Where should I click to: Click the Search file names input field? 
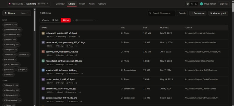(x=162, y=13)
